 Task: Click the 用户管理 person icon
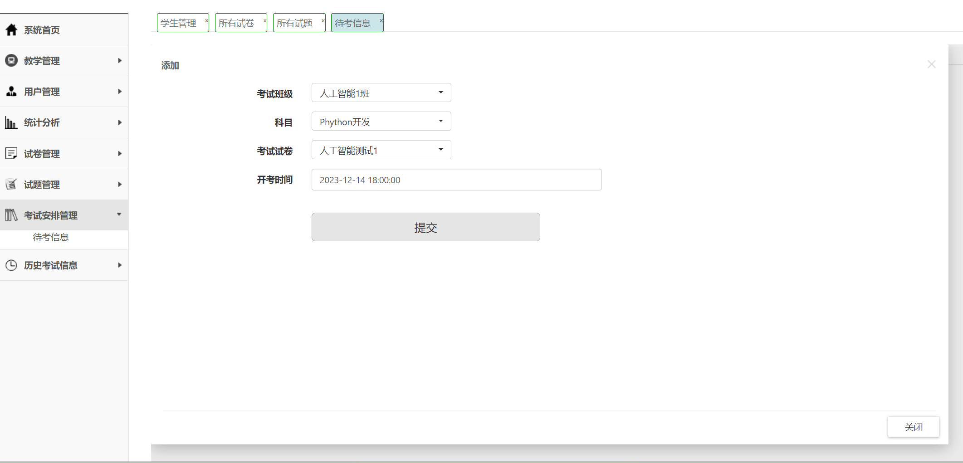[11, 91]
